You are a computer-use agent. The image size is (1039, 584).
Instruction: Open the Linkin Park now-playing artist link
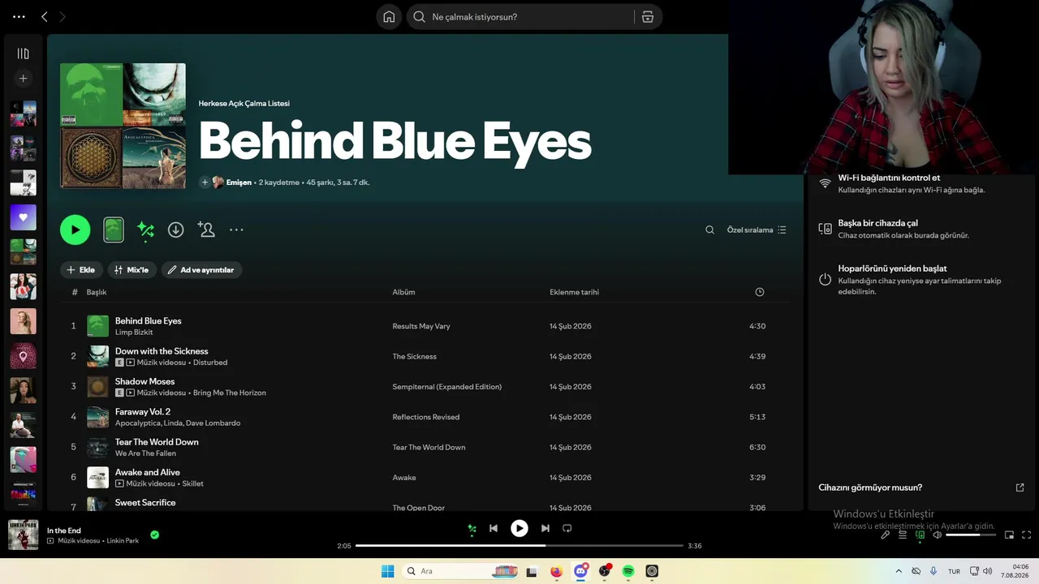click(123, 541)
